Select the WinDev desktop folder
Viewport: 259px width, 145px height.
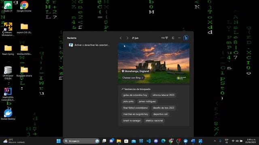[x=24, y=50]
